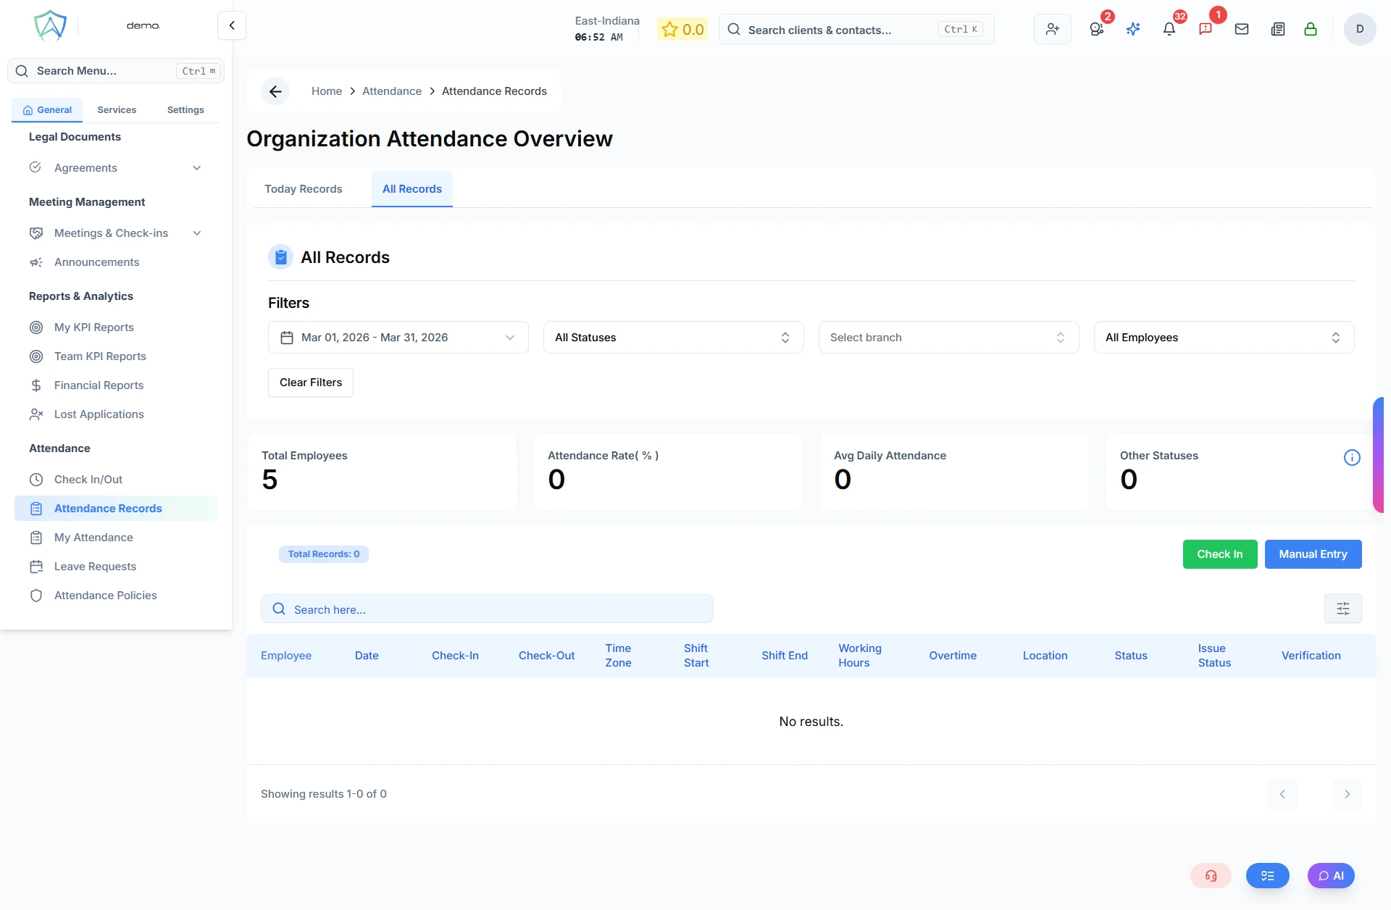Open the notifications bell icon
Screen dimensions: 1391x910
coord(1169,29)
